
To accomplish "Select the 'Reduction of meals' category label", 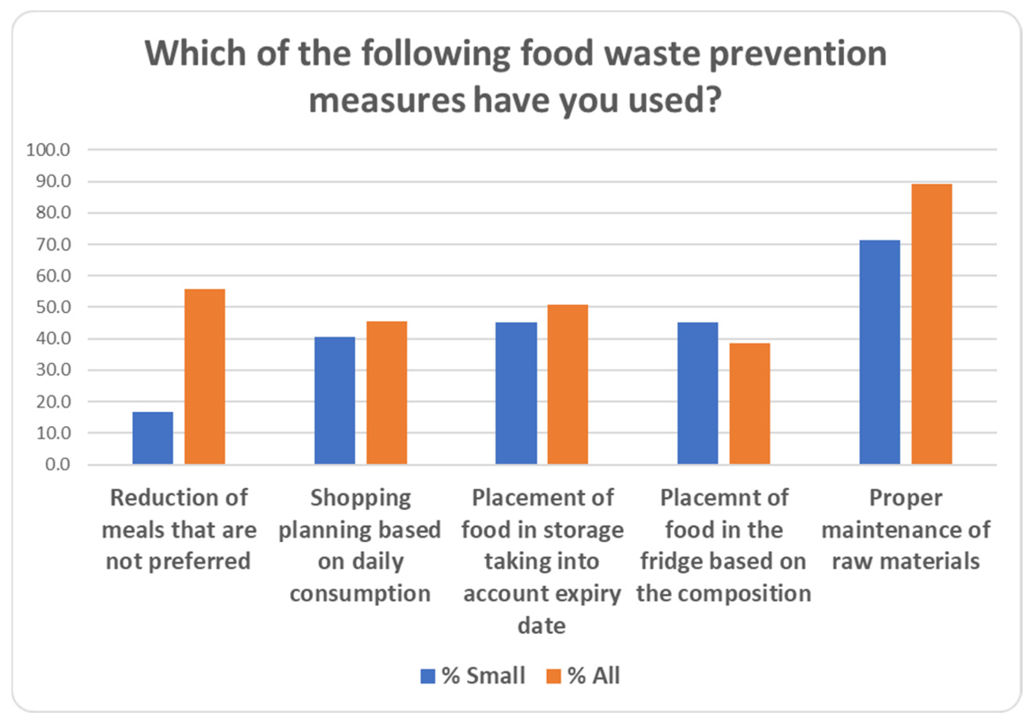I will click(x=179, y=529).
